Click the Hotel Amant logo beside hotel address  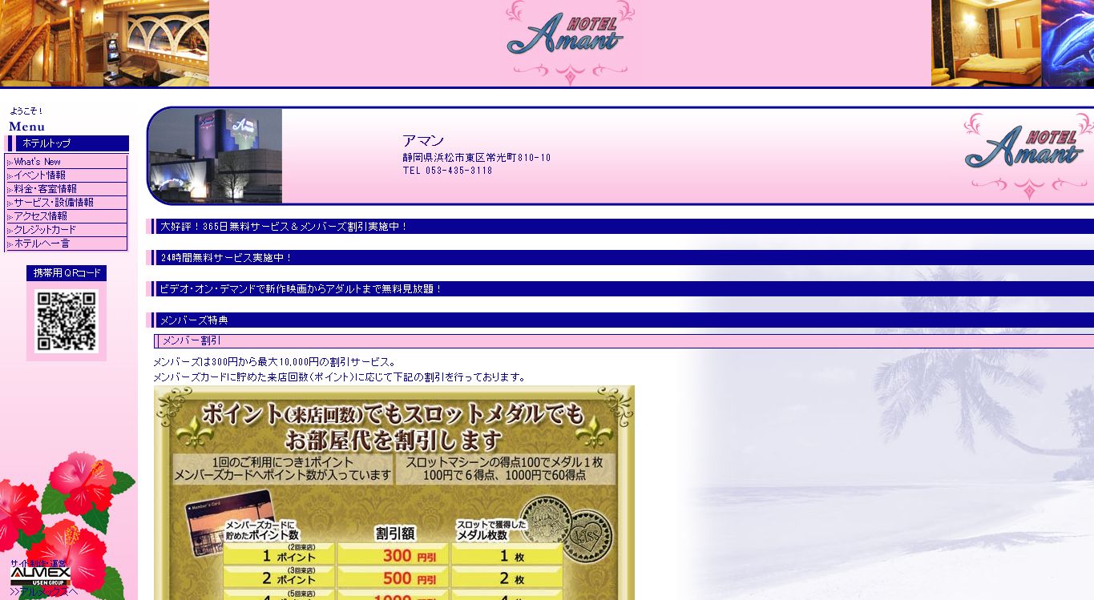pos(1028,156)
